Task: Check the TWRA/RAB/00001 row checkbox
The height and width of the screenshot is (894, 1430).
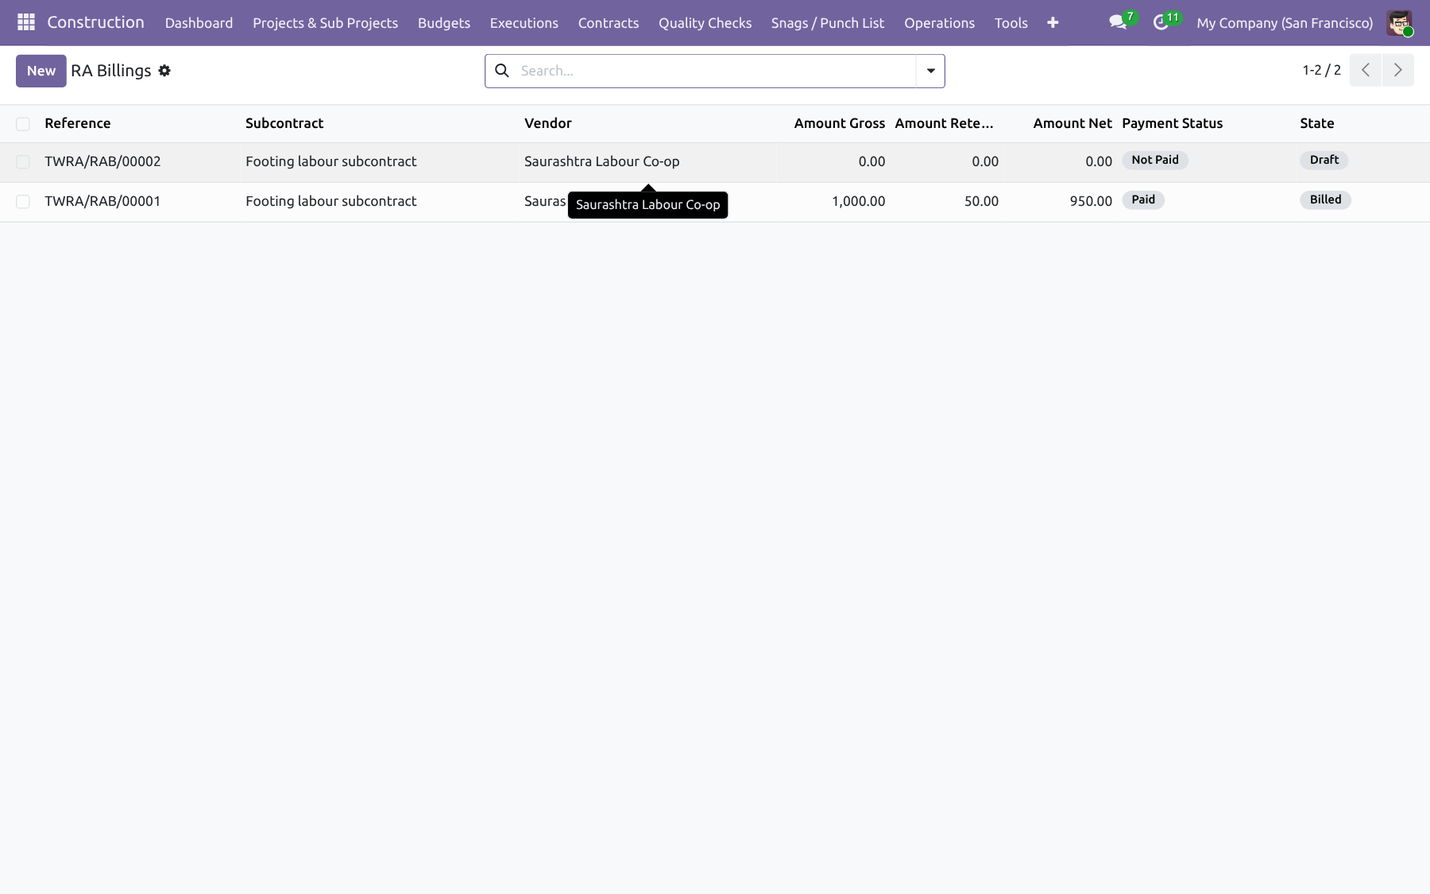Action: coord(23,202)
